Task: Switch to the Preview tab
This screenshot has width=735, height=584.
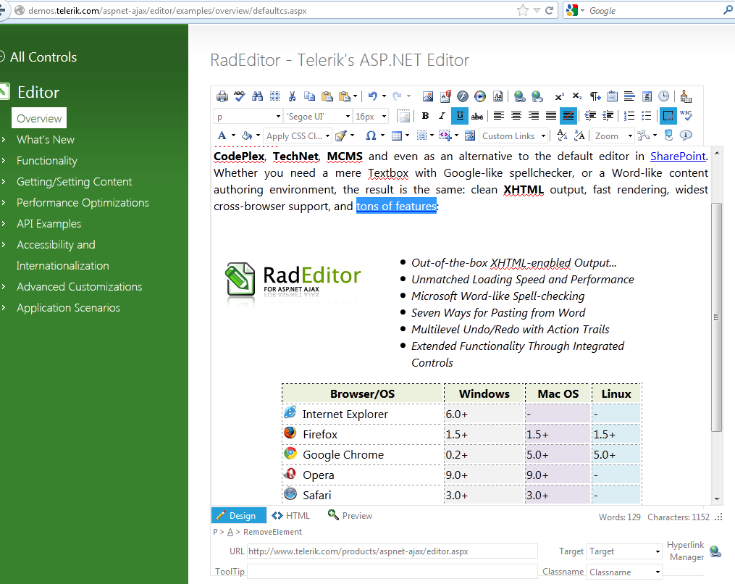Action: pyautogui.click(x=350, y=515)
